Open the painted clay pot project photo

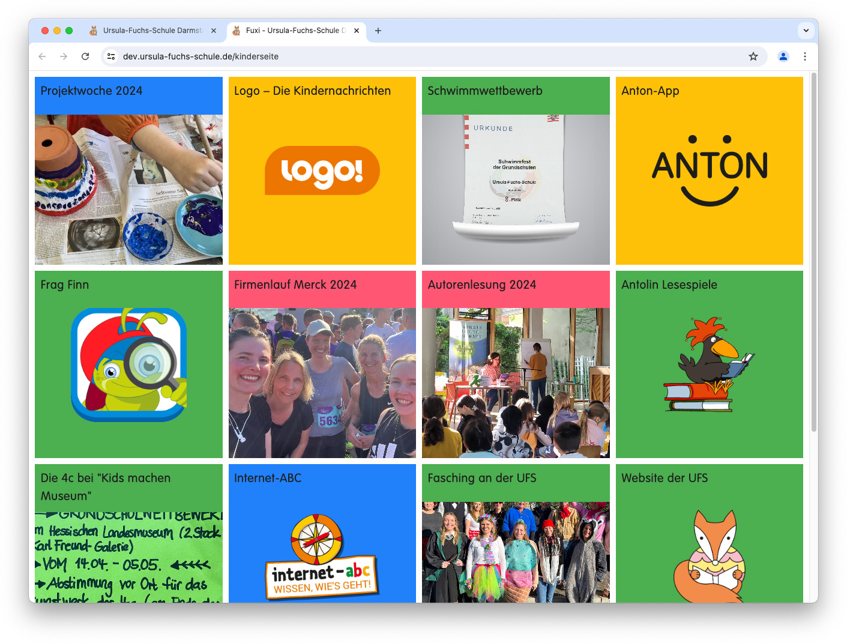[128, 190]
